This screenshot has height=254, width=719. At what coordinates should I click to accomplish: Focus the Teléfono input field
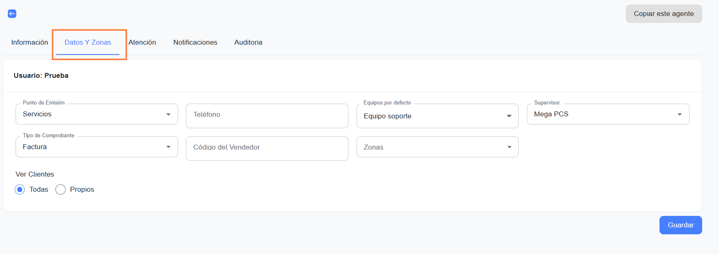[x=267, y=115]
